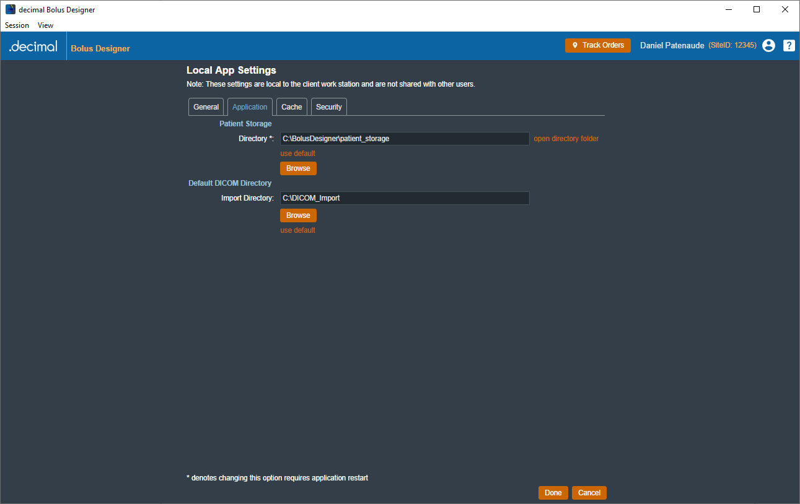800x504 pixels.
Task: Select the Application tab
Action: (x=250, y=107)
